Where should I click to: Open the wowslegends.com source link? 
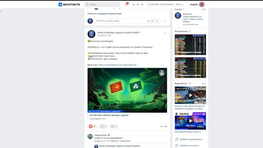point(97,119)
